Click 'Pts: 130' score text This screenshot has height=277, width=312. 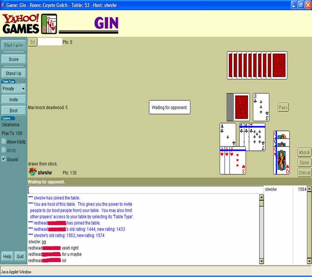tap(69, 173)
